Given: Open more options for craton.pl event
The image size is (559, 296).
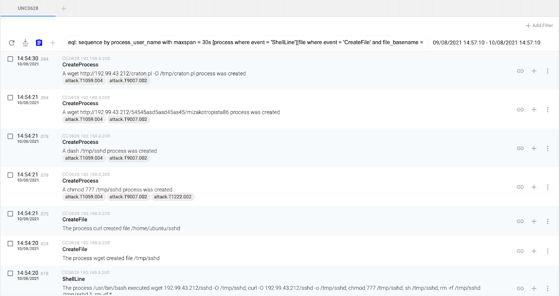Looking at the screenshot, I should [547, 71].
